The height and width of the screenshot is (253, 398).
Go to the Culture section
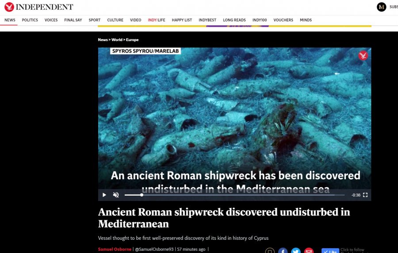tap(115, 20)
